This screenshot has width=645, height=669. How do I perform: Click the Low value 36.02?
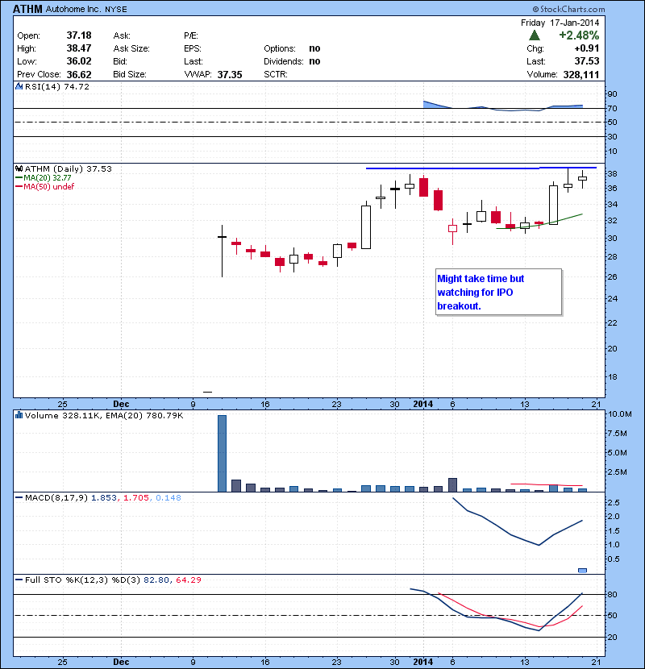click(x=79, y=61)
